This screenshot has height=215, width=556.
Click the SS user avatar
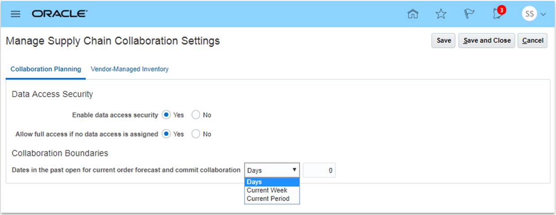pos(529,14)
